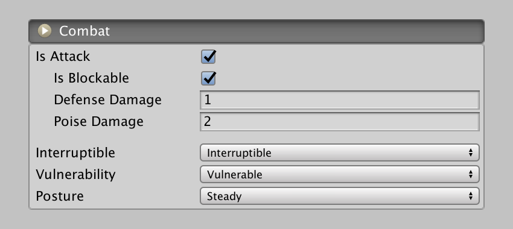
Task: Uncheck the Is Attack checkbox
Action: click(208, 57)
